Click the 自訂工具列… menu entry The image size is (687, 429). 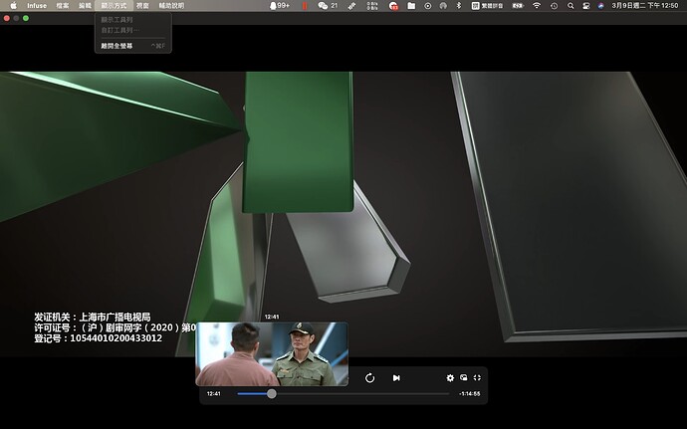tap(132, 30)
